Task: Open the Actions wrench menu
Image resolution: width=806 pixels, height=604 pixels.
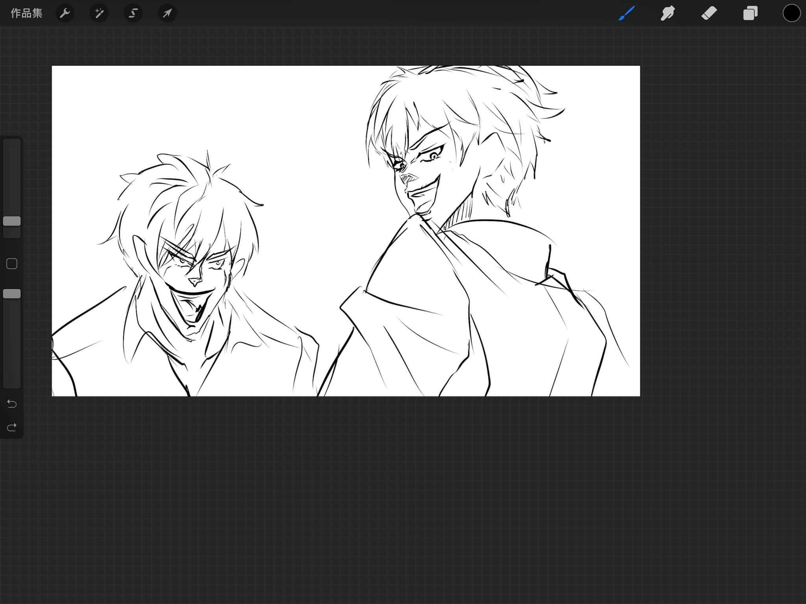Action: tap(65, 13)
